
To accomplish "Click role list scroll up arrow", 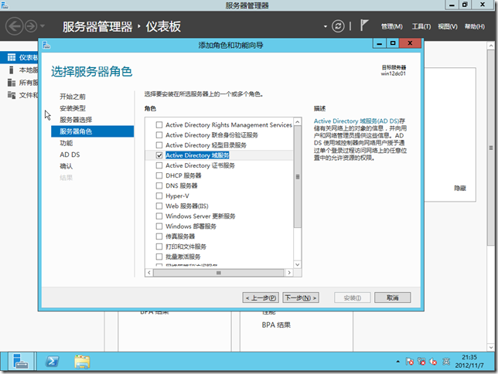I will (x=297, y=122).
